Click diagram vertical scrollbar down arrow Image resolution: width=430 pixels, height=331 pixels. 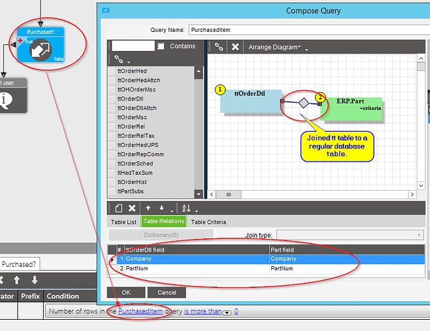pyautogui.click(x=421, y=185)
